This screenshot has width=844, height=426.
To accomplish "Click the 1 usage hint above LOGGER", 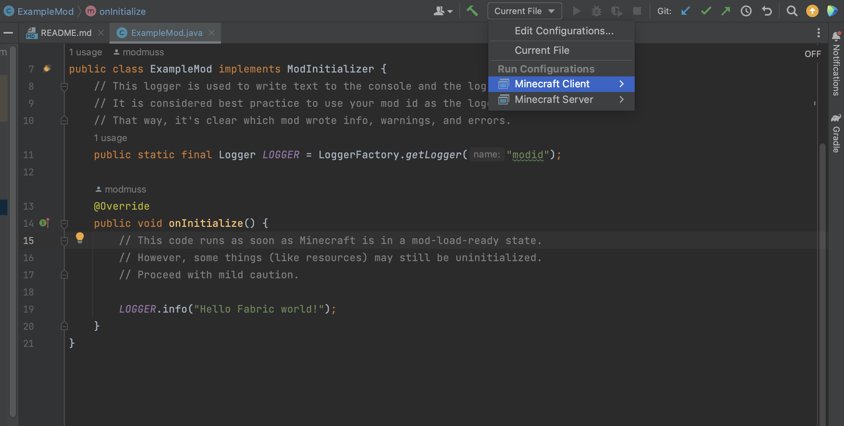I will 110,138.
